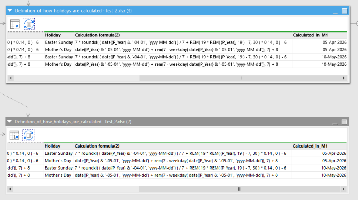This screenshot has height=200, width=358.
Task: Click the right scroll arrow in the bottom panel
Action: coord(344,189)
